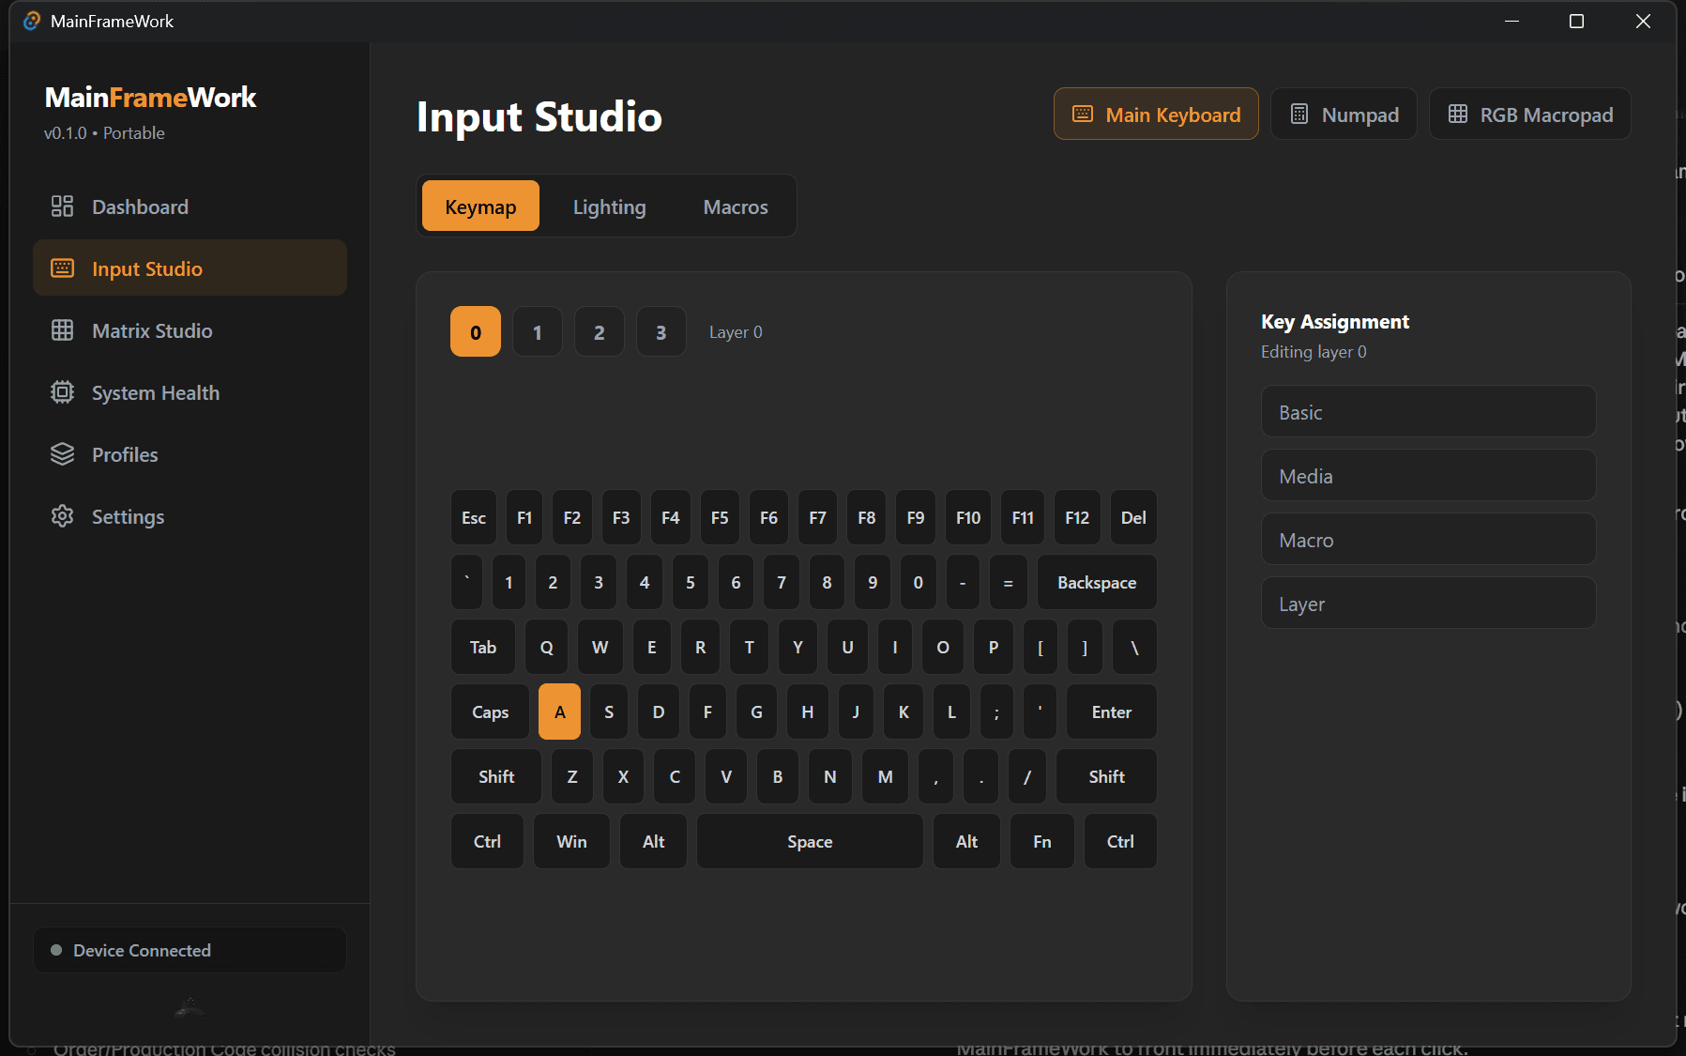Select the Main Keyboard device
This screenshot has height=1056, width=1686.
tap(1156, 115)
